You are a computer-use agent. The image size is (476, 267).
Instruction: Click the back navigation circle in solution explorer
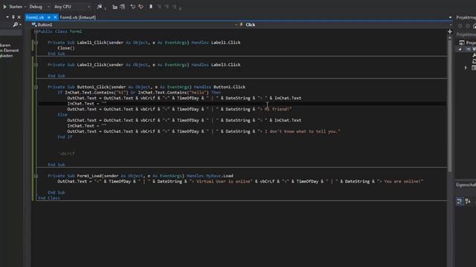(x=460, y=26)
